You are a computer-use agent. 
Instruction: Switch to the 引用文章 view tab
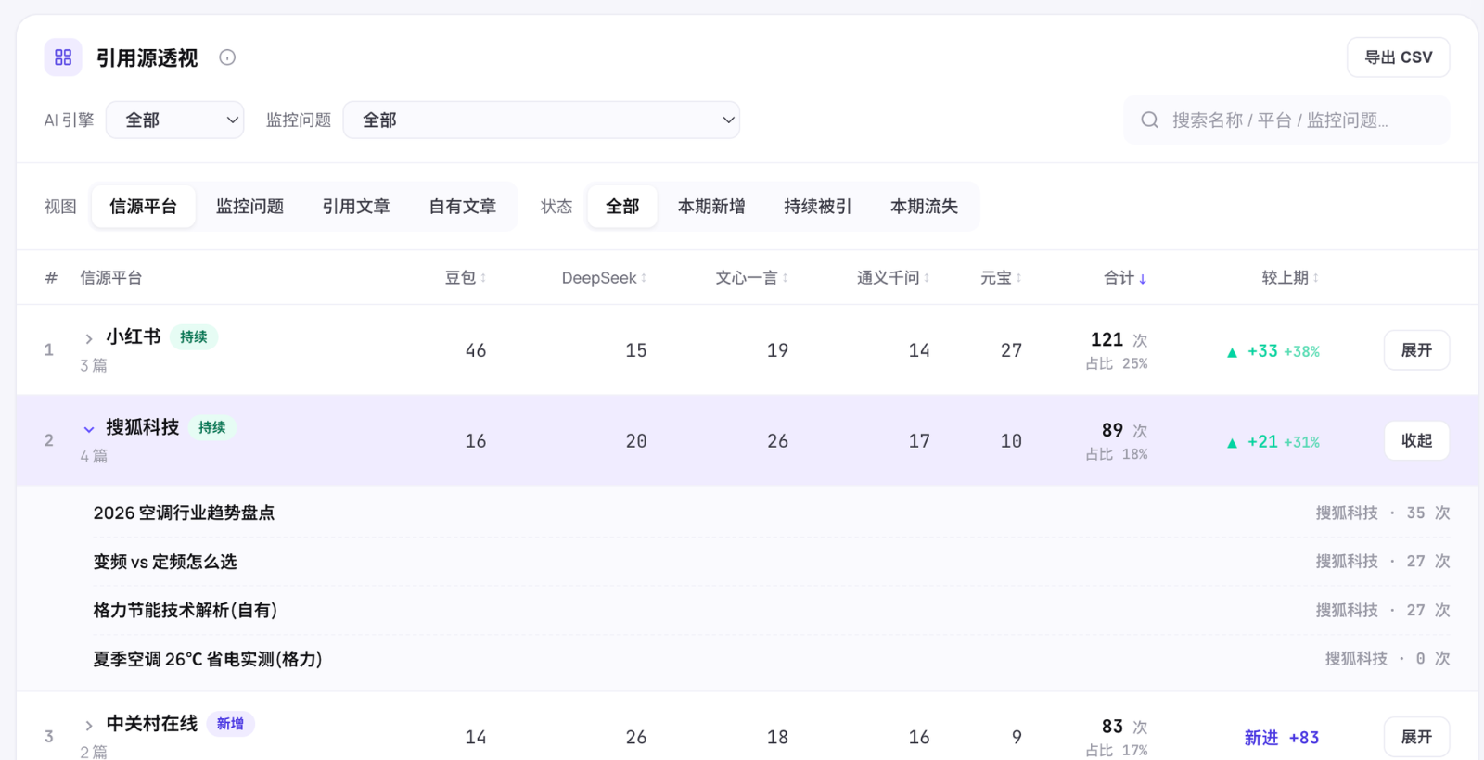[356, 206]
